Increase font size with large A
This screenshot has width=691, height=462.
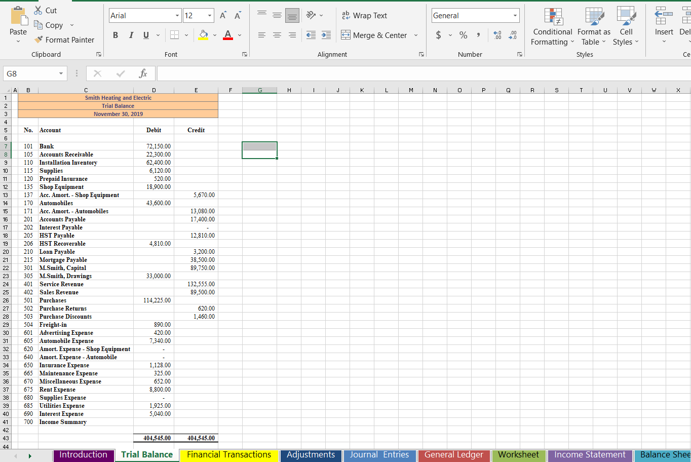pos(223,16)
